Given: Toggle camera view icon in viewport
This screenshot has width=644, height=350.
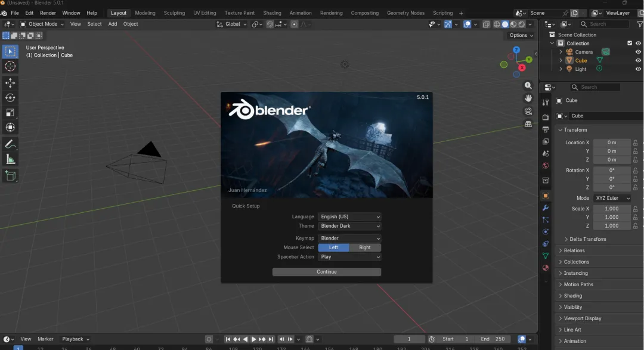Looking at the screenshot, I should (x=528, y=111).
